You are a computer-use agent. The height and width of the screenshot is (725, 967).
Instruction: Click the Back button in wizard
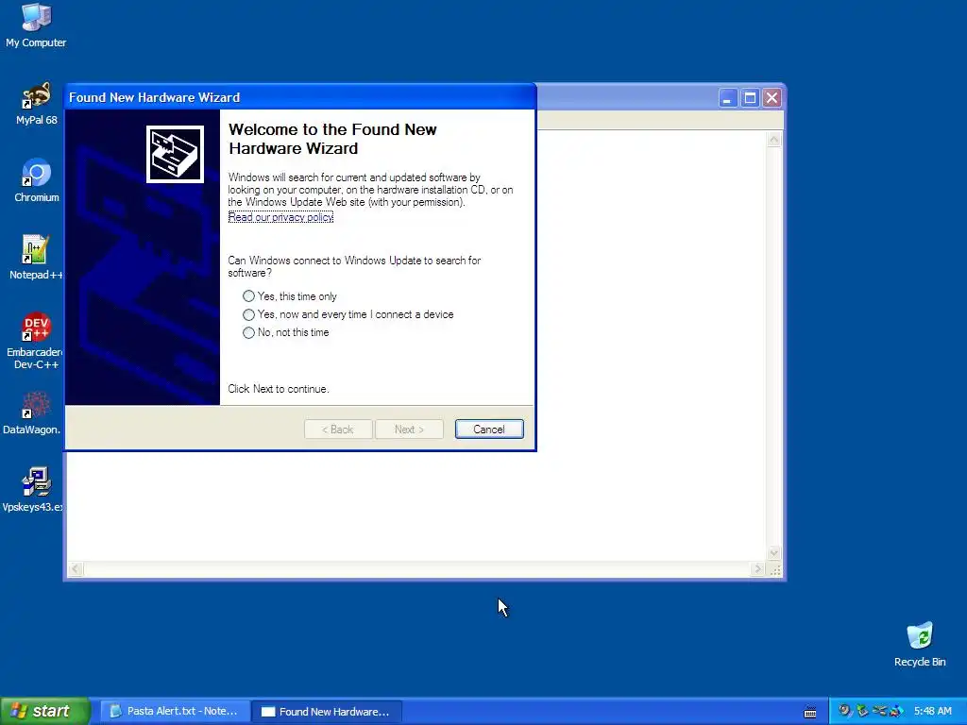338,430
